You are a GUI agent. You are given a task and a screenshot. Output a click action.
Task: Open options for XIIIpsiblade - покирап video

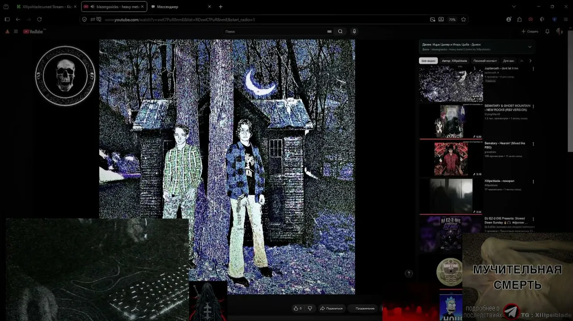coord(533,182)
